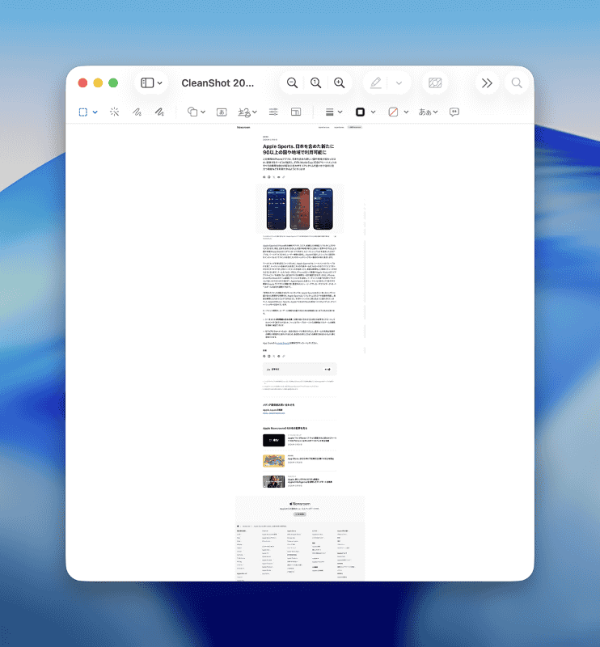Select the Sketch tool
This screenshot has width=600, height=647.
137,112
